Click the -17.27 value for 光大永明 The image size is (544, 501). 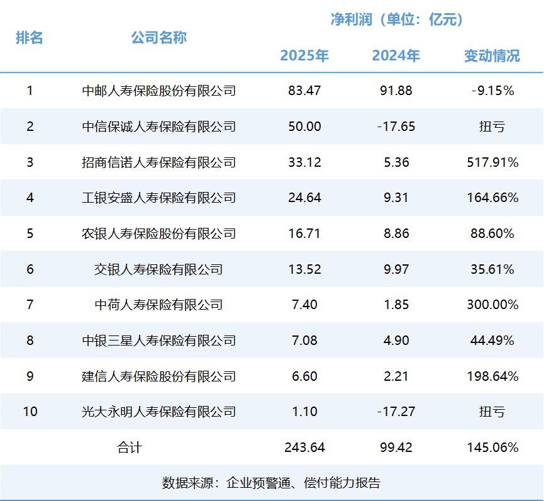click(396, 412)
